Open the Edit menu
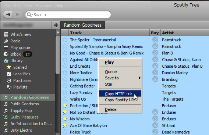209x135 pixels. (x=17, y=5)
